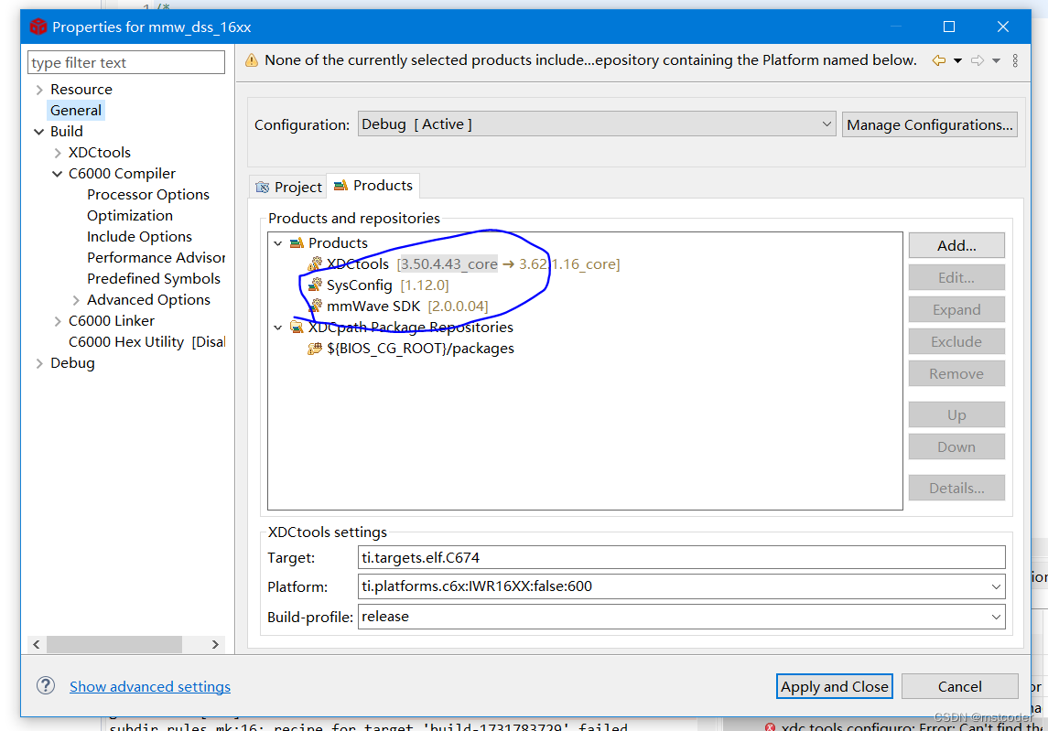The image size is (1048, 731).
Task: Click the Remove button
Action: 956,373
